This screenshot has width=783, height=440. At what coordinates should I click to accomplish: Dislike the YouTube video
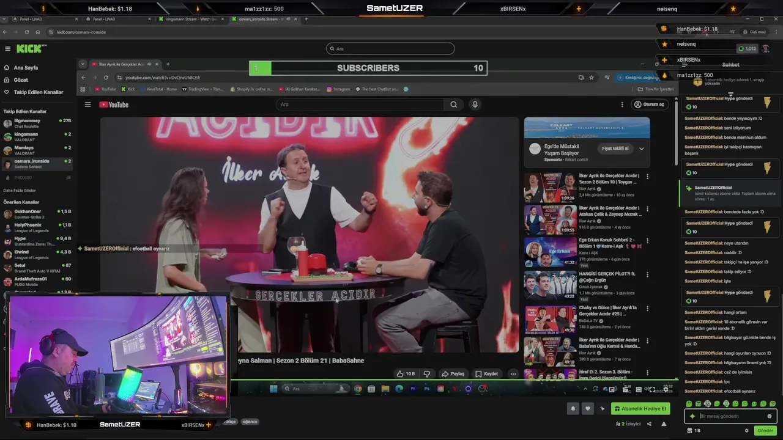pos(427,373)
